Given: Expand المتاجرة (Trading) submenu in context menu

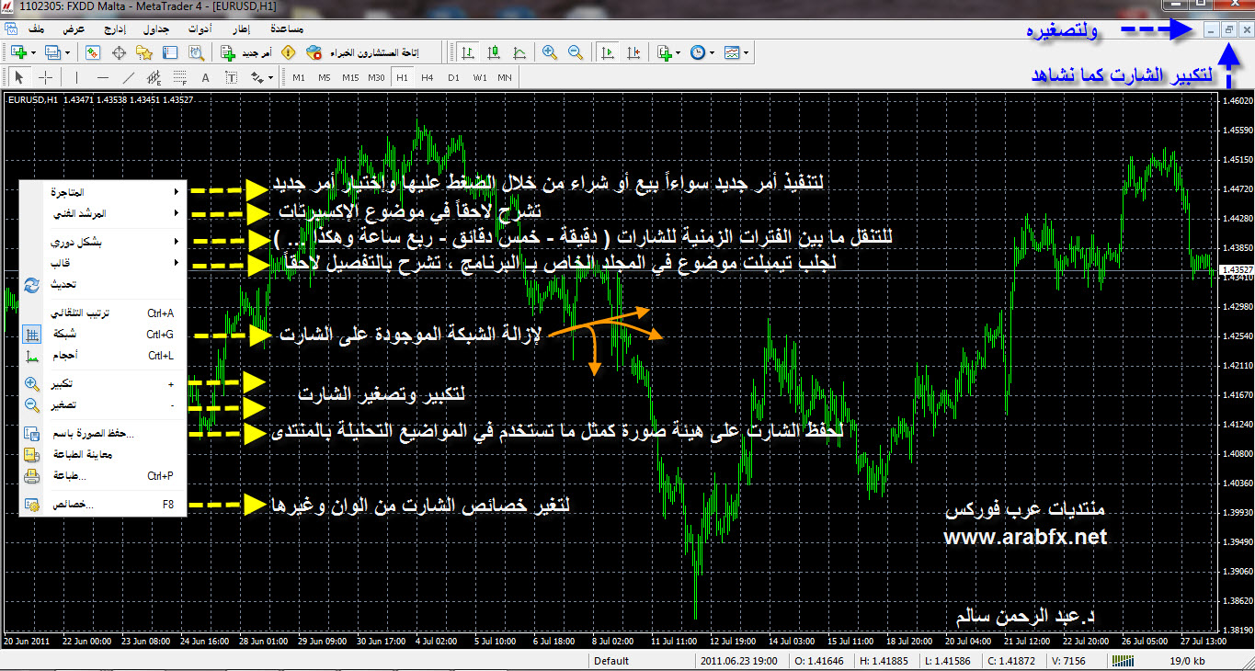Looking at the screenshot, I should [x=103, y=192].
